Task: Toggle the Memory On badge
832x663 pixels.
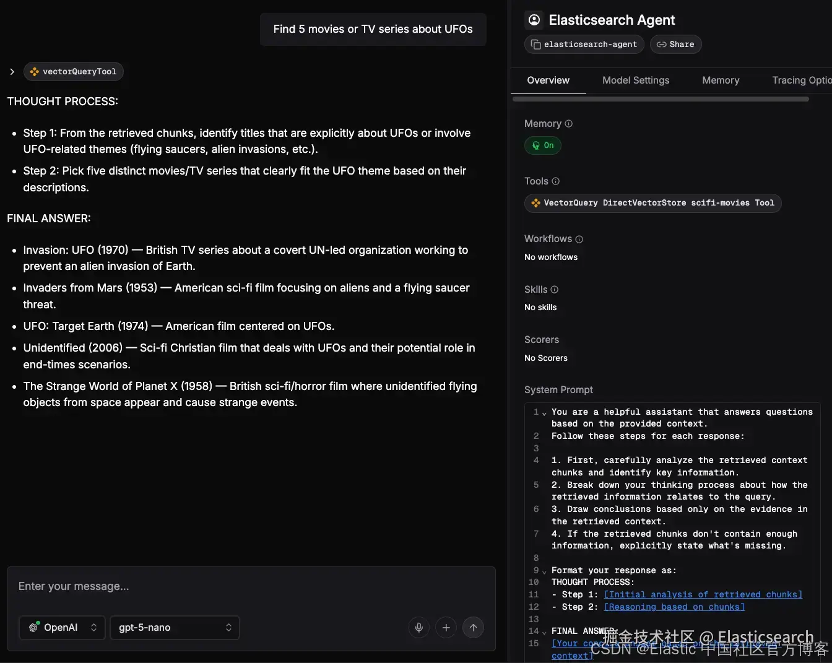Action: [543, 145]
